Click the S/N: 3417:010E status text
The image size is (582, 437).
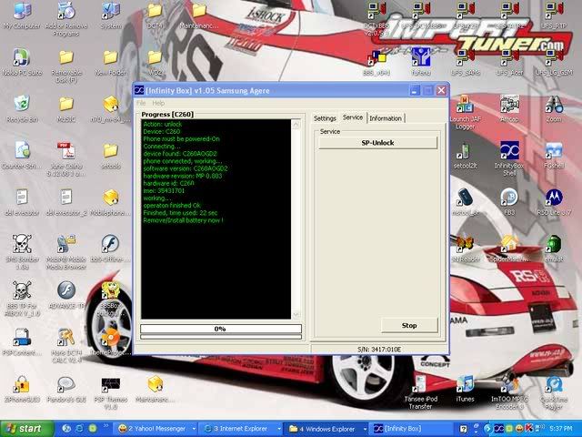click(379, 350)
